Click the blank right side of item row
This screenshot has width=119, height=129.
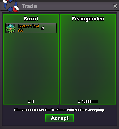tap(50, 28)
